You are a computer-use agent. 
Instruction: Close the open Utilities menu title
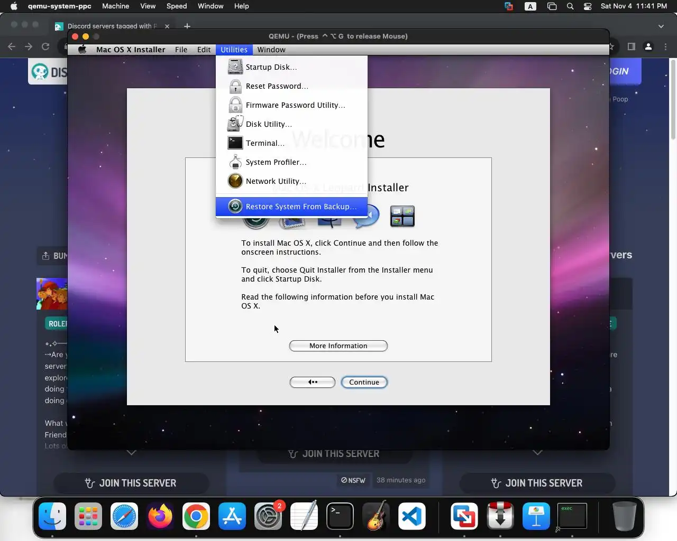(x=234, y=50)
